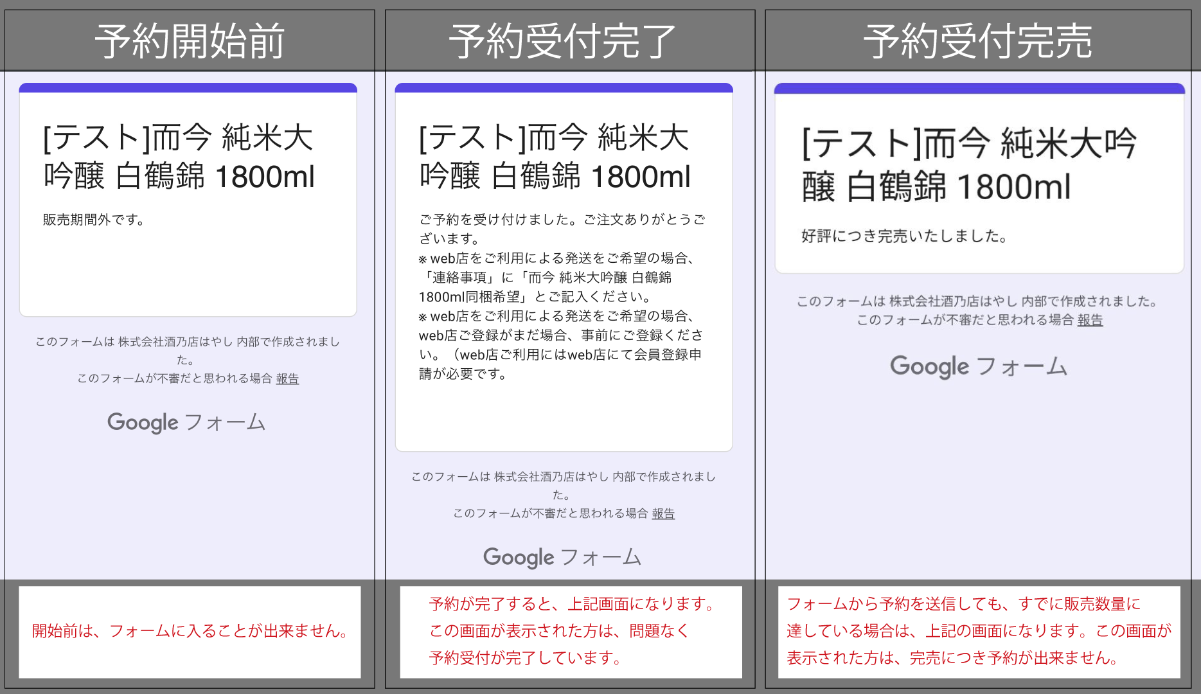
Task: Click the 報告 link in the 予約開始前 panel
Action: (287, 378)
